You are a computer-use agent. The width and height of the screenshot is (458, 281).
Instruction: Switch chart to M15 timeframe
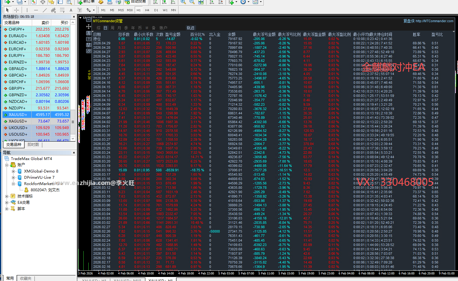(121, 10)
